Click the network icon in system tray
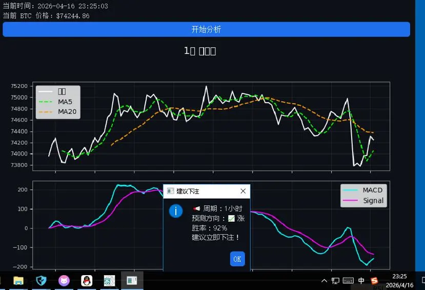Viewport: 425px width, 290px height. pos(335,281)
